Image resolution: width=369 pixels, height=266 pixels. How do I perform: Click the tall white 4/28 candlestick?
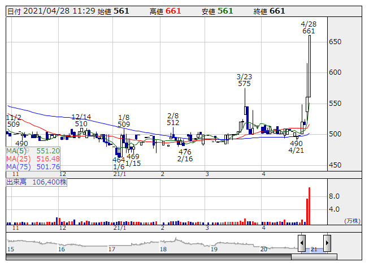click(x=310, y=66)
